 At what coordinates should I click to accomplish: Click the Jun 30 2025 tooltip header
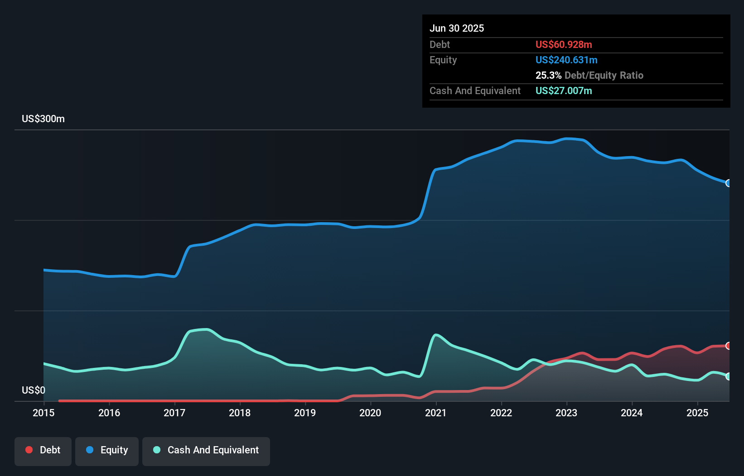pyautogui.click(x=457, y=28)
